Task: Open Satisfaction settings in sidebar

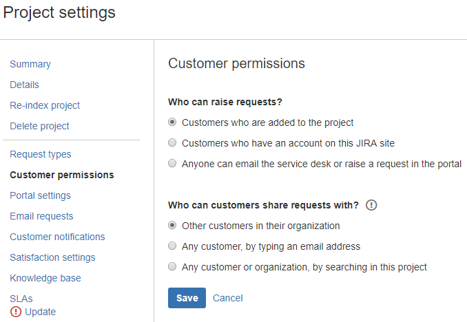Action: coord(52,257)
